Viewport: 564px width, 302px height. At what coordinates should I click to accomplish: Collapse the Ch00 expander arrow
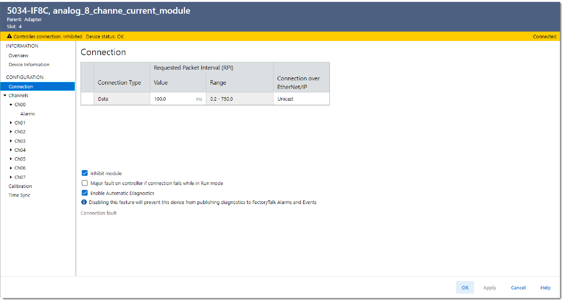11,105
